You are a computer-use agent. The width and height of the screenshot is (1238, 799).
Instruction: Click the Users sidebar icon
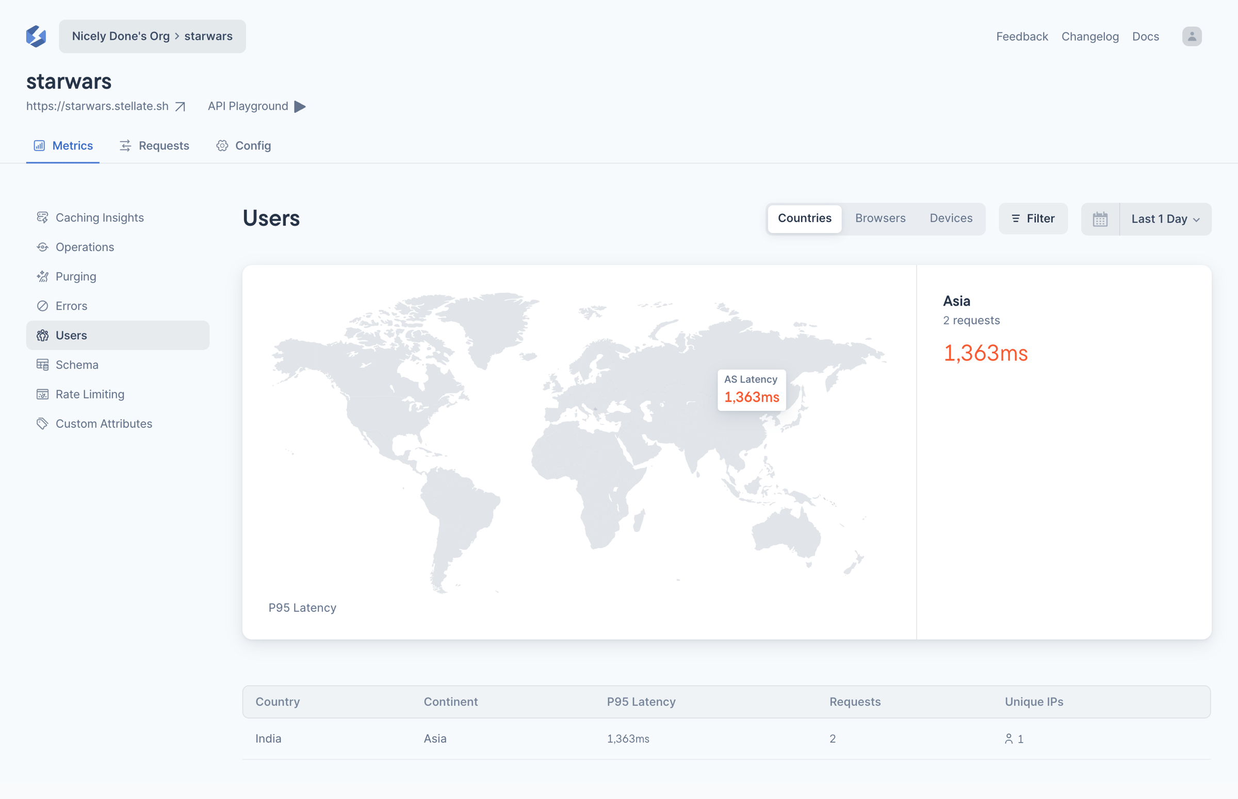[43, 336]
